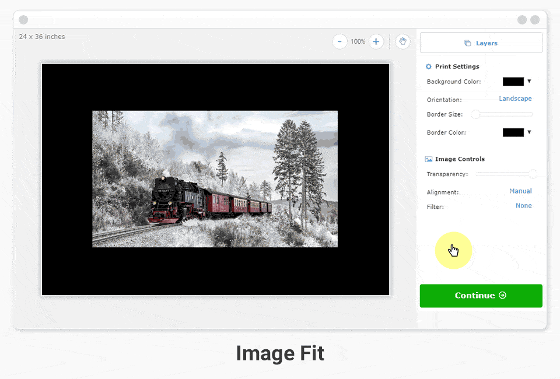The image size is (560, 379).
Task: Select the train image on the canvas
Action: pos(214,178)
